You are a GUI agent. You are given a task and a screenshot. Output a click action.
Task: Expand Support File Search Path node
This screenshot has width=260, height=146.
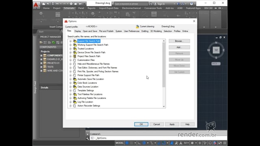[x=71, y=41]
